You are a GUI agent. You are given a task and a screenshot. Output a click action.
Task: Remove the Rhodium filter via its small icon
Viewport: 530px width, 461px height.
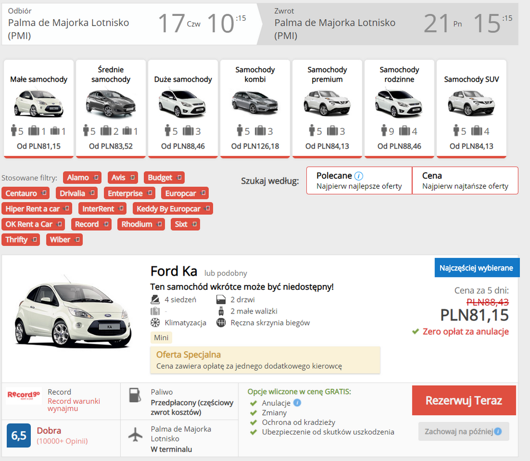160,224
